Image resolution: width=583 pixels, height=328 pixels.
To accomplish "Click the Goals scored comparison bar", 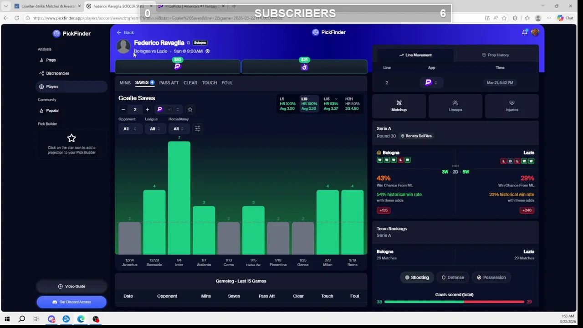I will [454, 302].
